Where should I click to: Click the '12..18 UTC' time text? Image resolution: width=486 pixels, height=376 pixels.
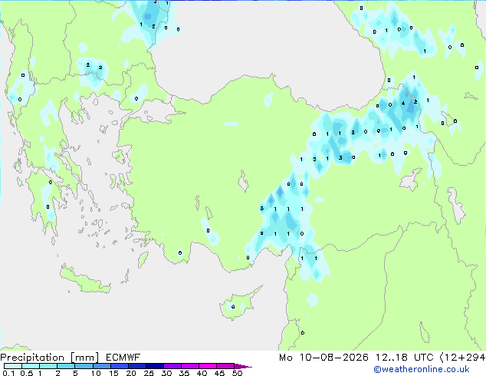(x=404, y=358)
